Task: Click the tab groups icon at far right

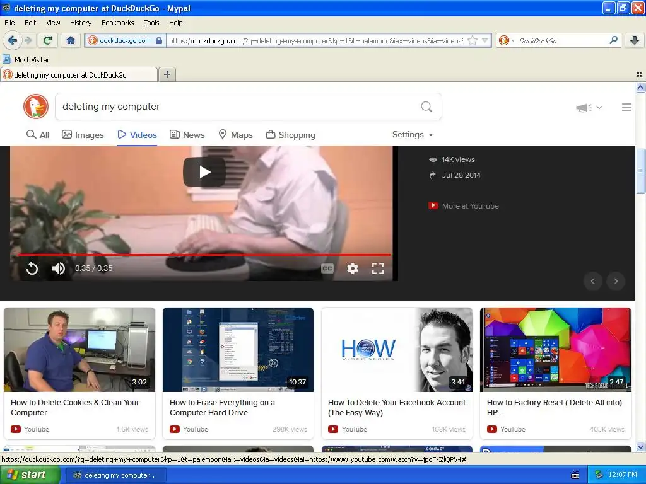Action: pos(640,74)
